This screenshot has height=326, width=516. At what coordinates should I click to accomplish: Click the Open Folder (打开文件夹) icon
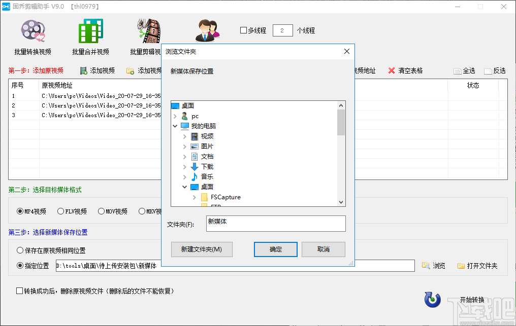[461, 266]
